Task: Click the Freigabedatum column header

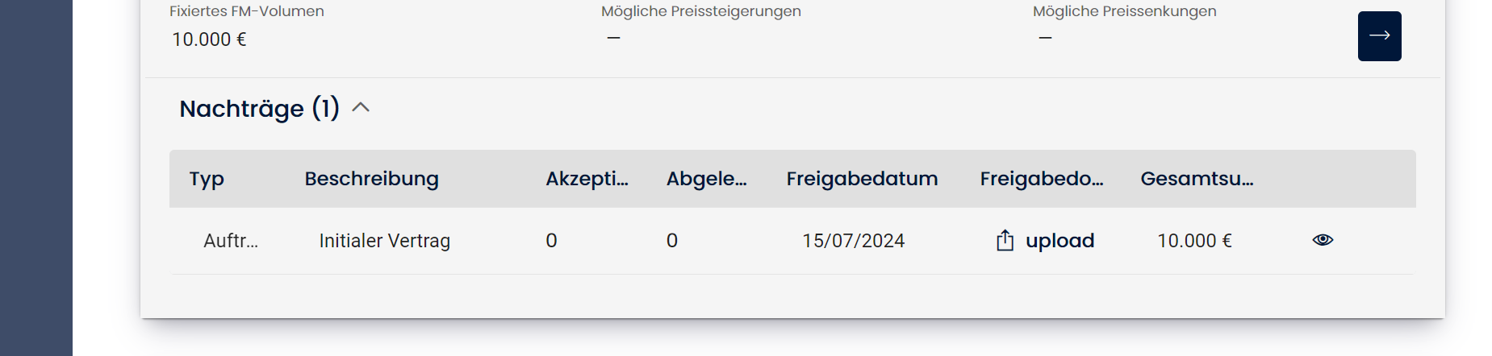Action: click(x=862, y=179)
